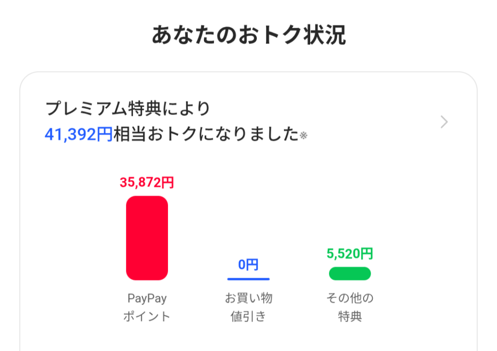This screenshot has height=351, width=497.
Task: Select the "その他の" category label
Action: [349, 298]
